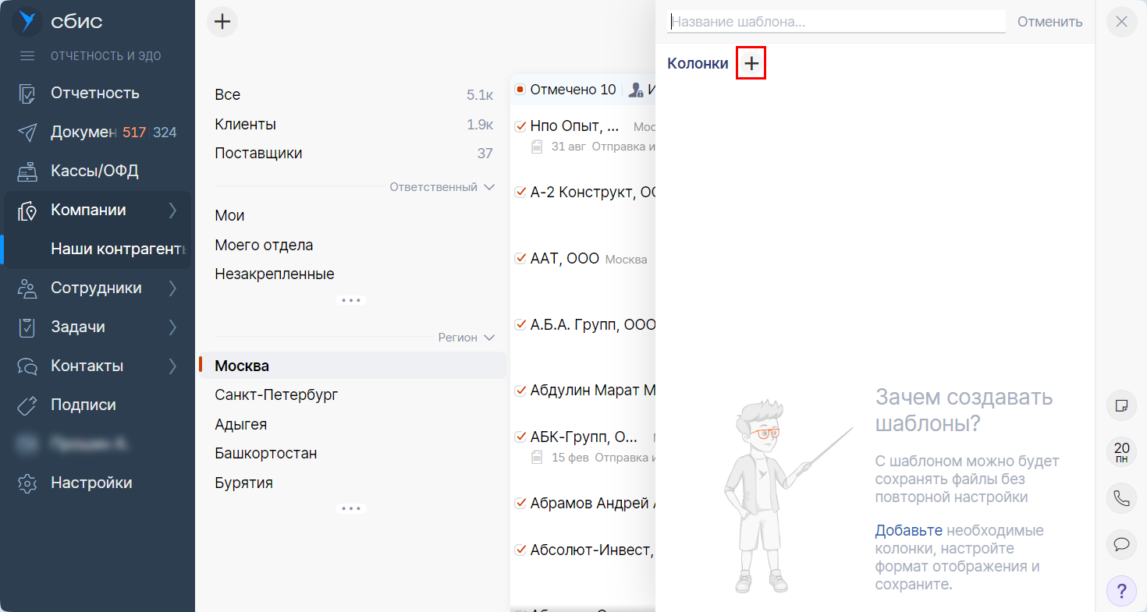This screenshot has width=1147, height=612.
Task: Toggle the Отмечено 10 select-all checkbox
Action: (520, 90)
